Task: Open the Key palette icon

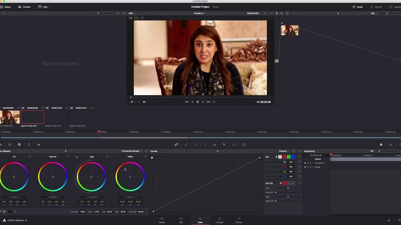Action: [224, 145]
